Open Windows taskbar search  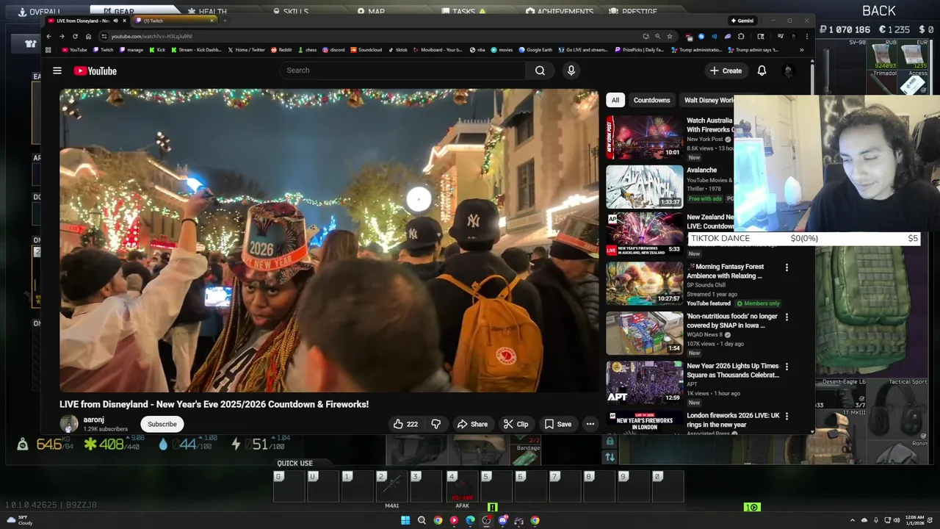tap(422, 520)
